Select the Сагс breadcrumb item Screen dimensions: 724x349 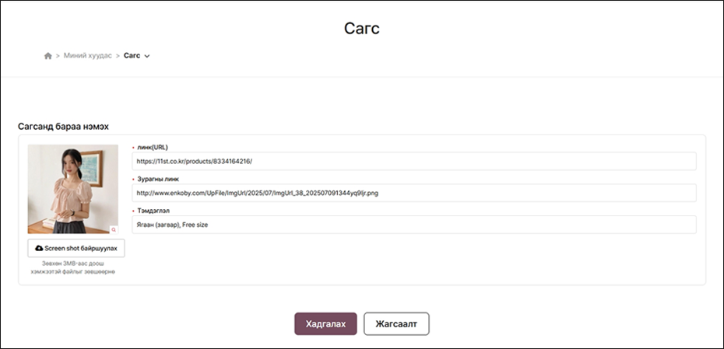click(132, 56)
